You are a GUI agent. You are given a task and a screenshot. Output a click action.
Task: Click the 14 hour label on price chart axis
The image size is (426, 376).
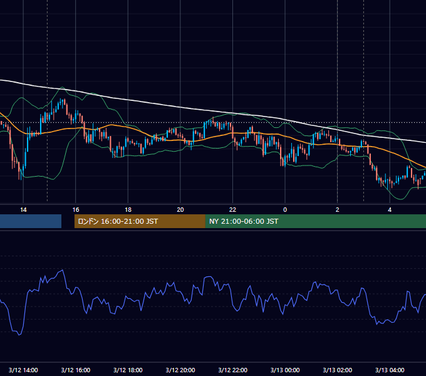pos(23,210)
